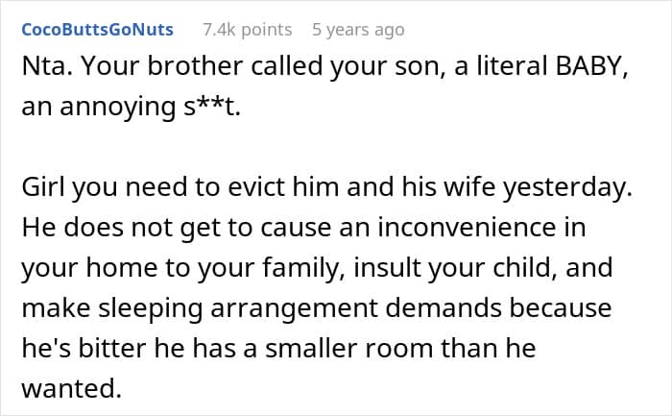Image resolution: width=672 pixels, height=416 pixels.
Task: Click the word "Girl" starting second paragraph
Action: pos(43,189)
